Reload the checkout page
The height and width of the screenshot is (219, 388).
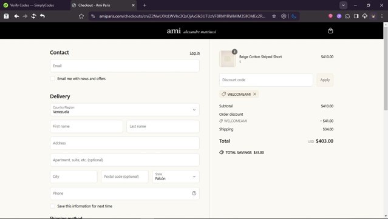[x=33, y=16]
